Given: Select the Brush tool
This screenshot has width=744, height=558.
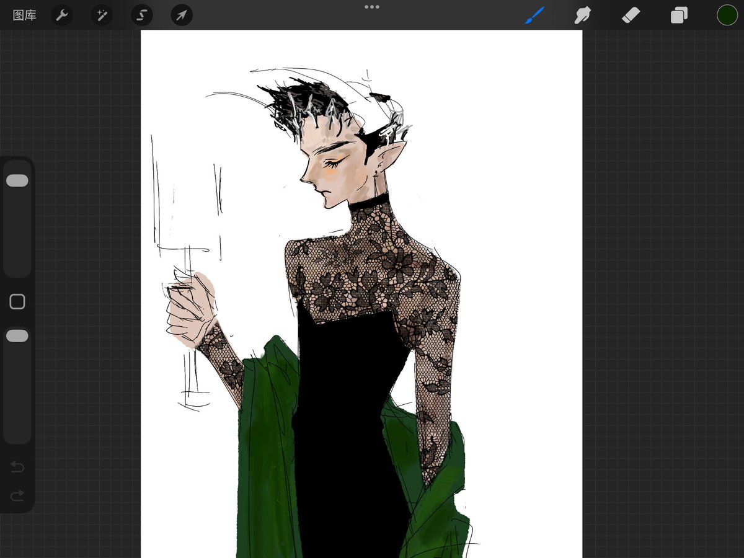Looking at the screenshot, I should click(x=534, y=15).
